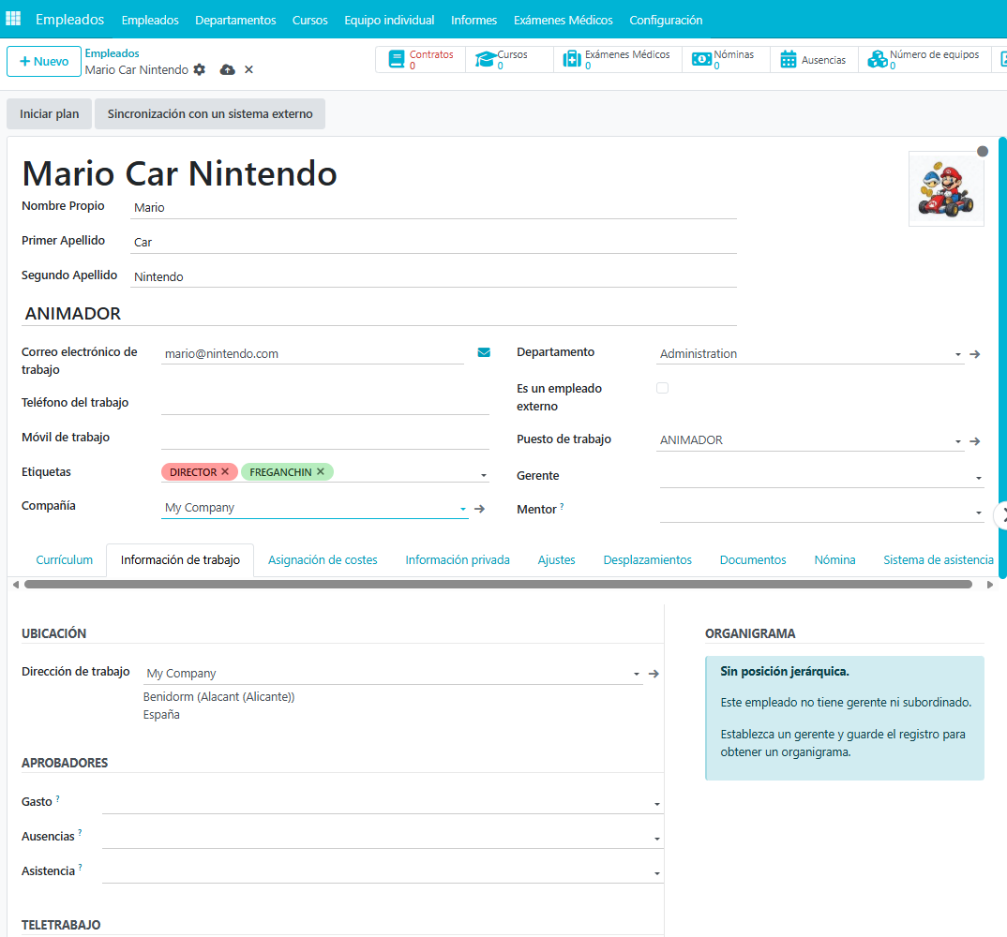Click Sincronización con un sistema externo
The image size is (1007, 937).
(210, 113)
